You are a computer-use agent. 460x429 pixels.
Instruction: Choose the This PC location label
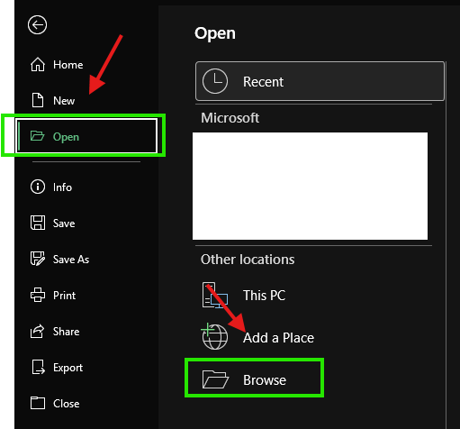(x=264, y=296)
